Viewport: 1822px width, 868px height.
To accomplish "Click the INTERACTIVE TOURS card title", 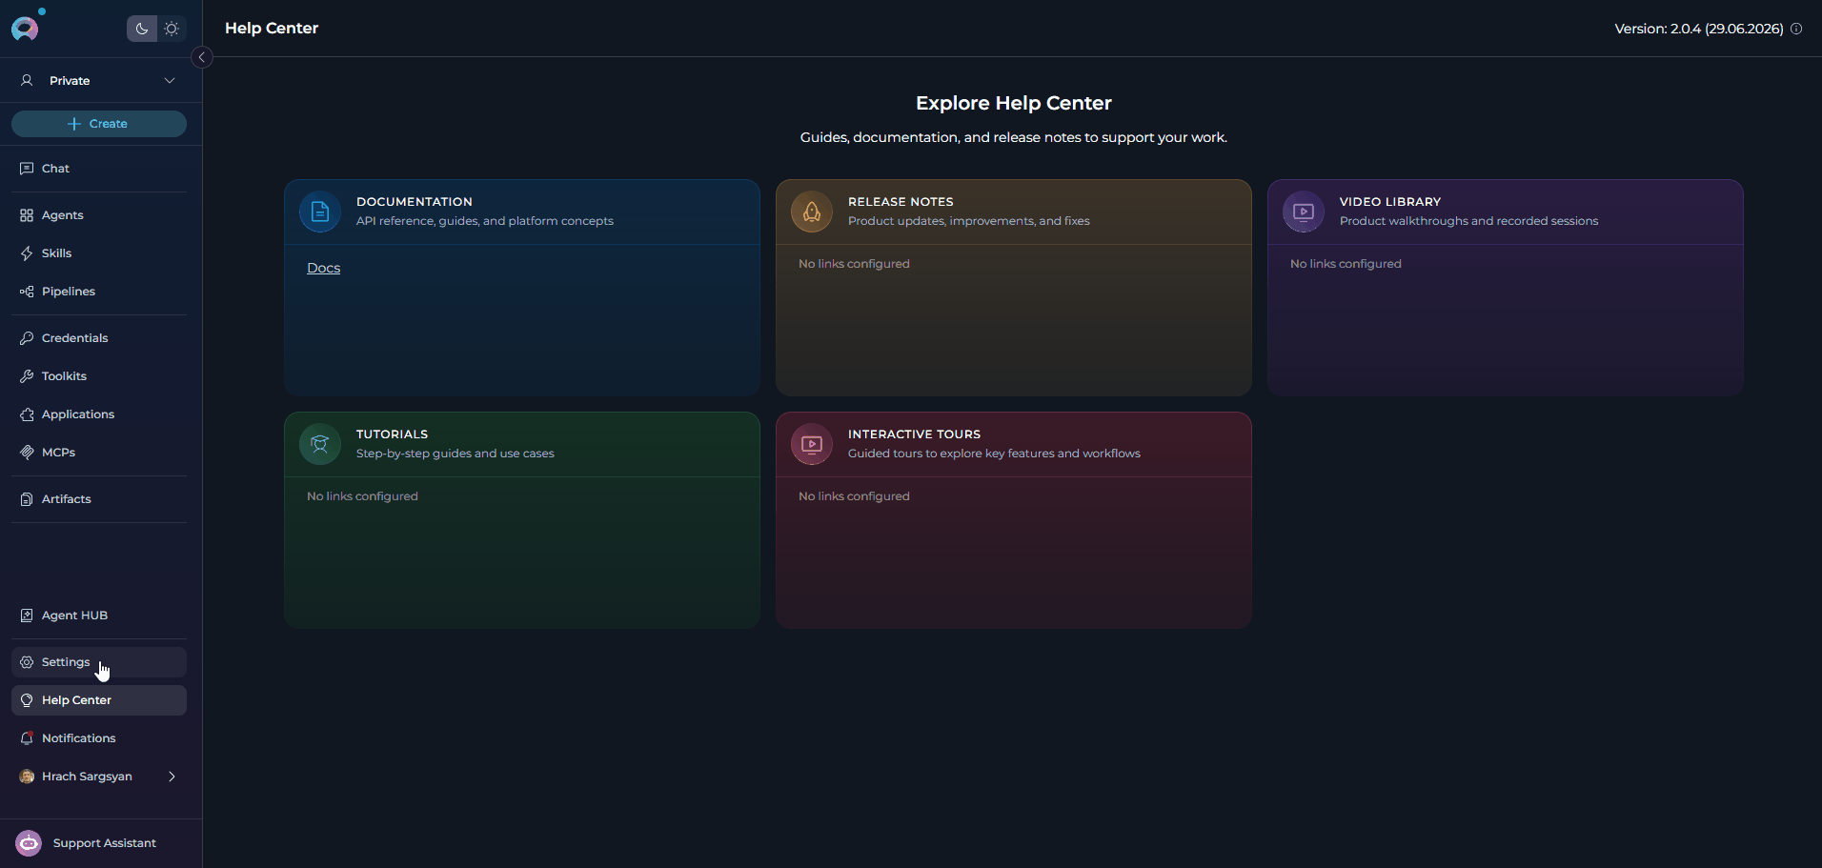I will point(914,434).
